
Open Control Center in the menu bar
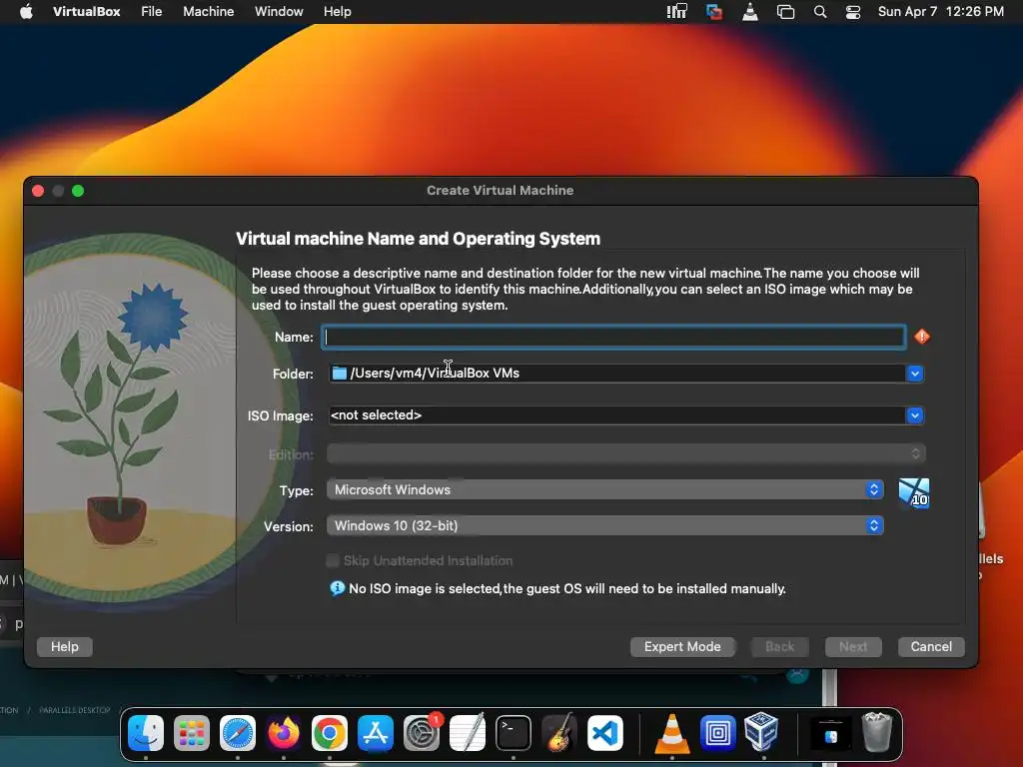click(x=853, y=12)
